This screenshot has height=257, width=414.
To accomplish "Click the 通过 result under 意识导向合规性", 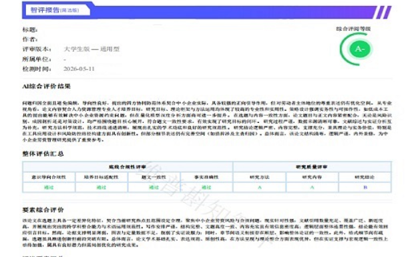I will [49, 188].
